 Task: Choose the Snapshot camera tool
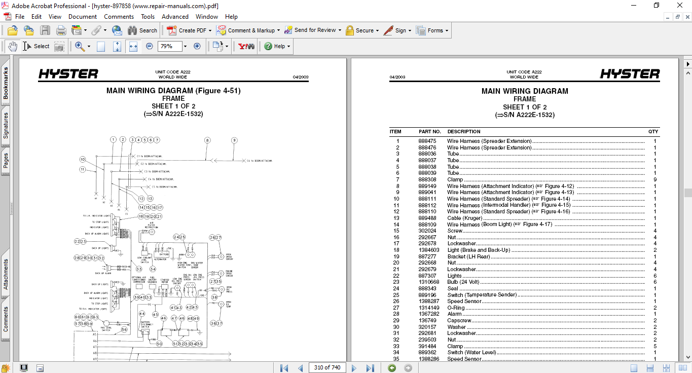(x=59, y=46)
